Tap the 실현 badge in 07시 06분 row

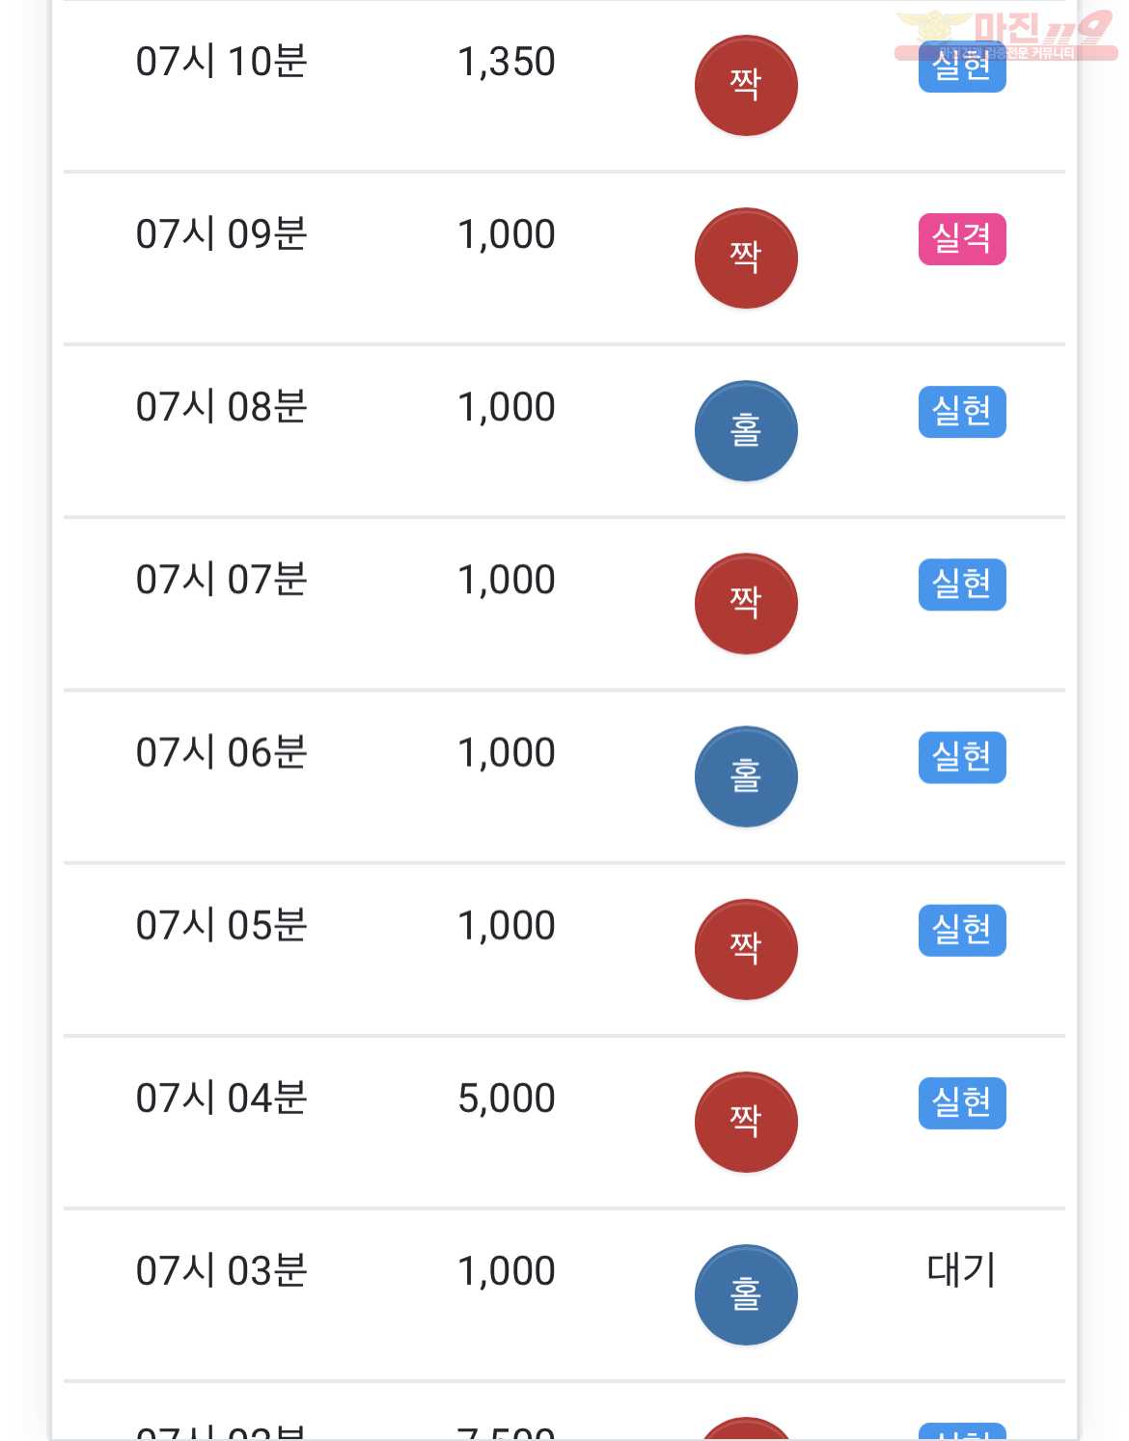(x=962, y=756)
